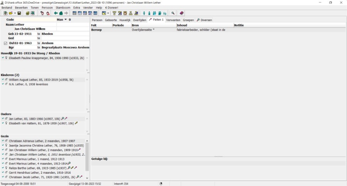Select Elisabeth Pauline Knappmeijer in Huwelijk list
Image resolution: width=347 pixels, height=186 pixels.
[x=46, y=58]
